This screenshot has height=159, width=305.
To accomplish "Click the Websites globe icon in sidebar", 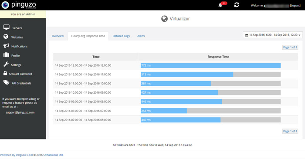I will 6,37.
